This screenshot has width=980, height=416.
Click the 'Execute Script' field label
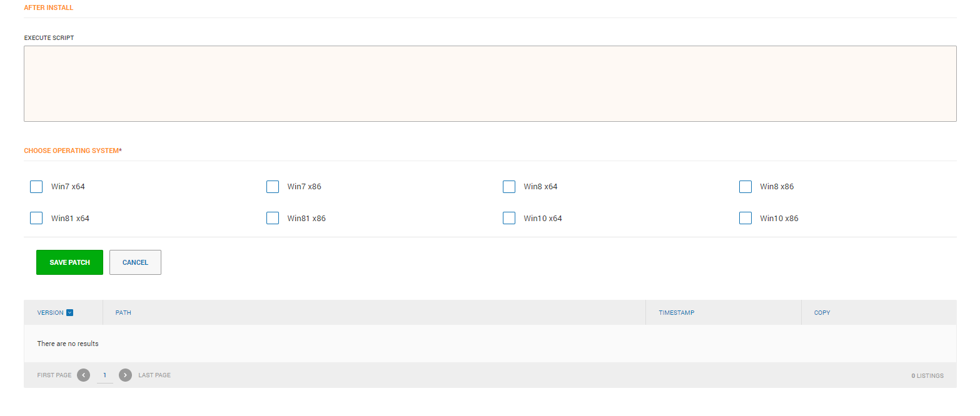pyautogui.click(x=49, y=38)
